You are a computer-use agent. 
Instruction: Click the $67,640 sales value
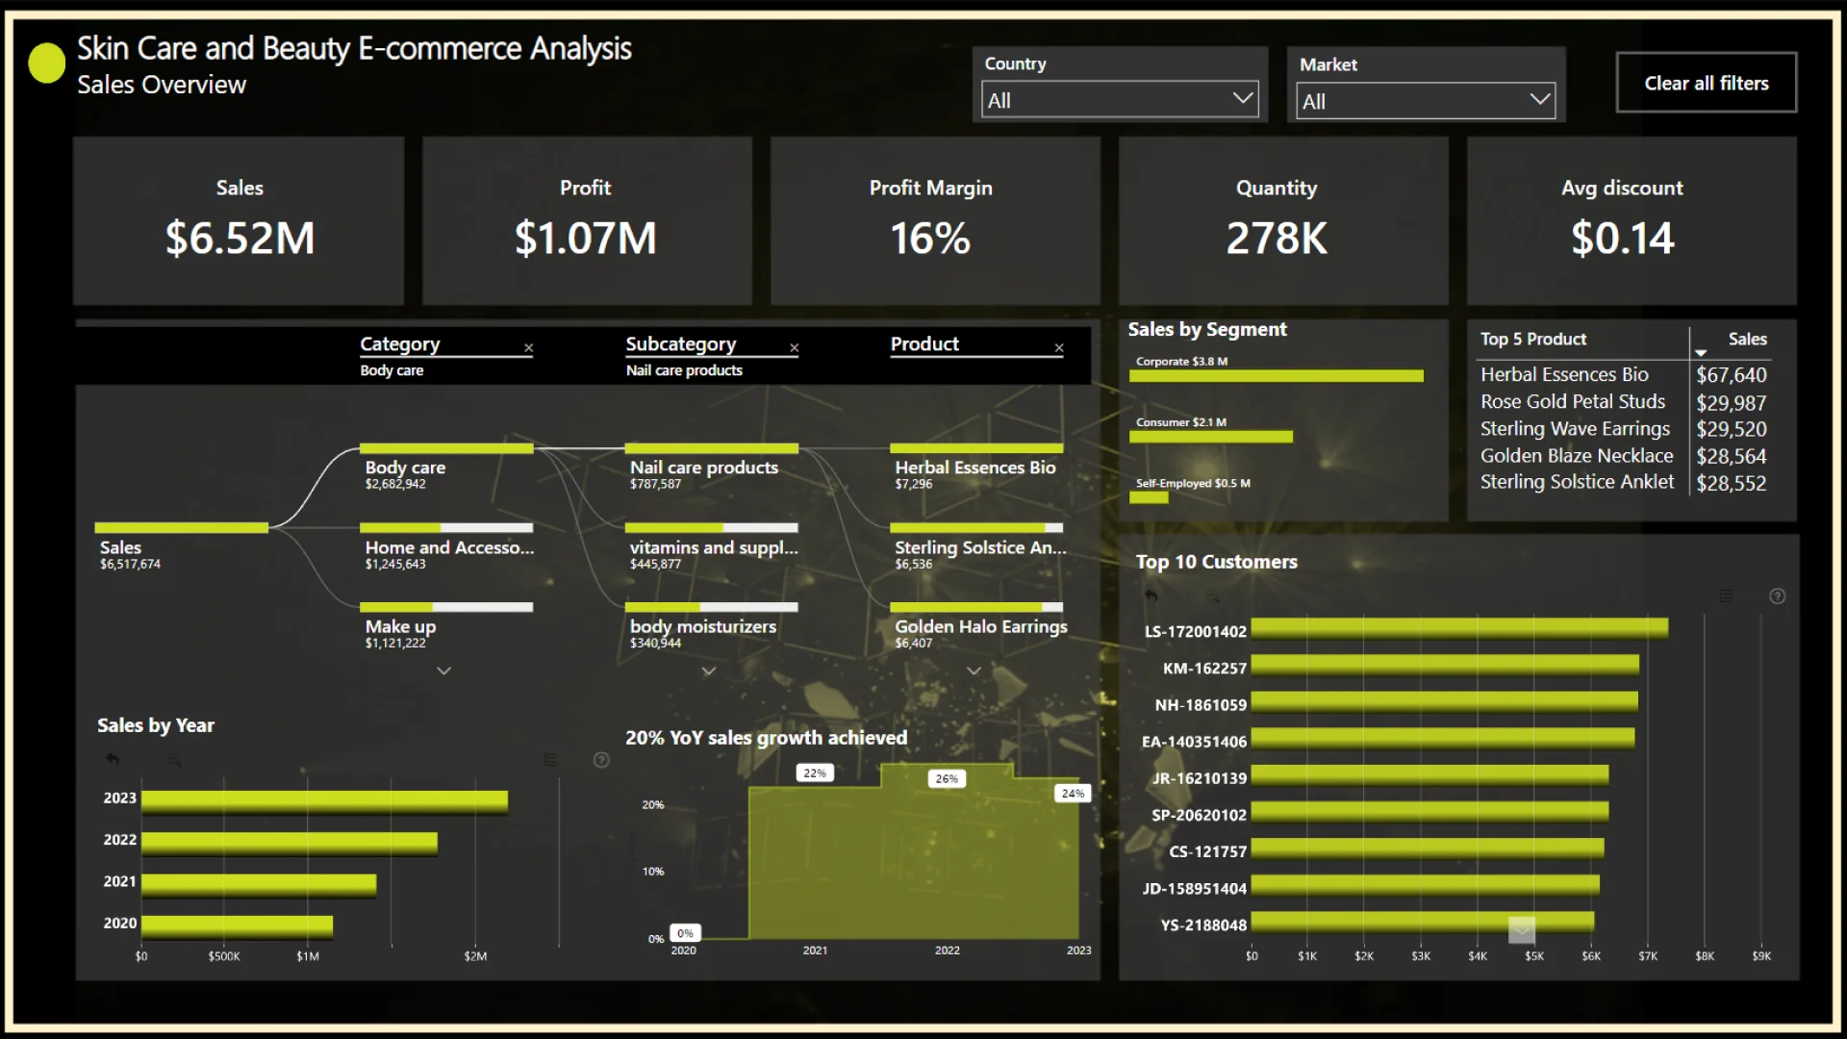click(x=1732, y=375)
